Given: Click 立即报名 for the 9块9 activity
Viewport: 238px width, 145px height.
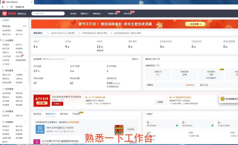Looking at the screenshot, I should click(131, 129).
